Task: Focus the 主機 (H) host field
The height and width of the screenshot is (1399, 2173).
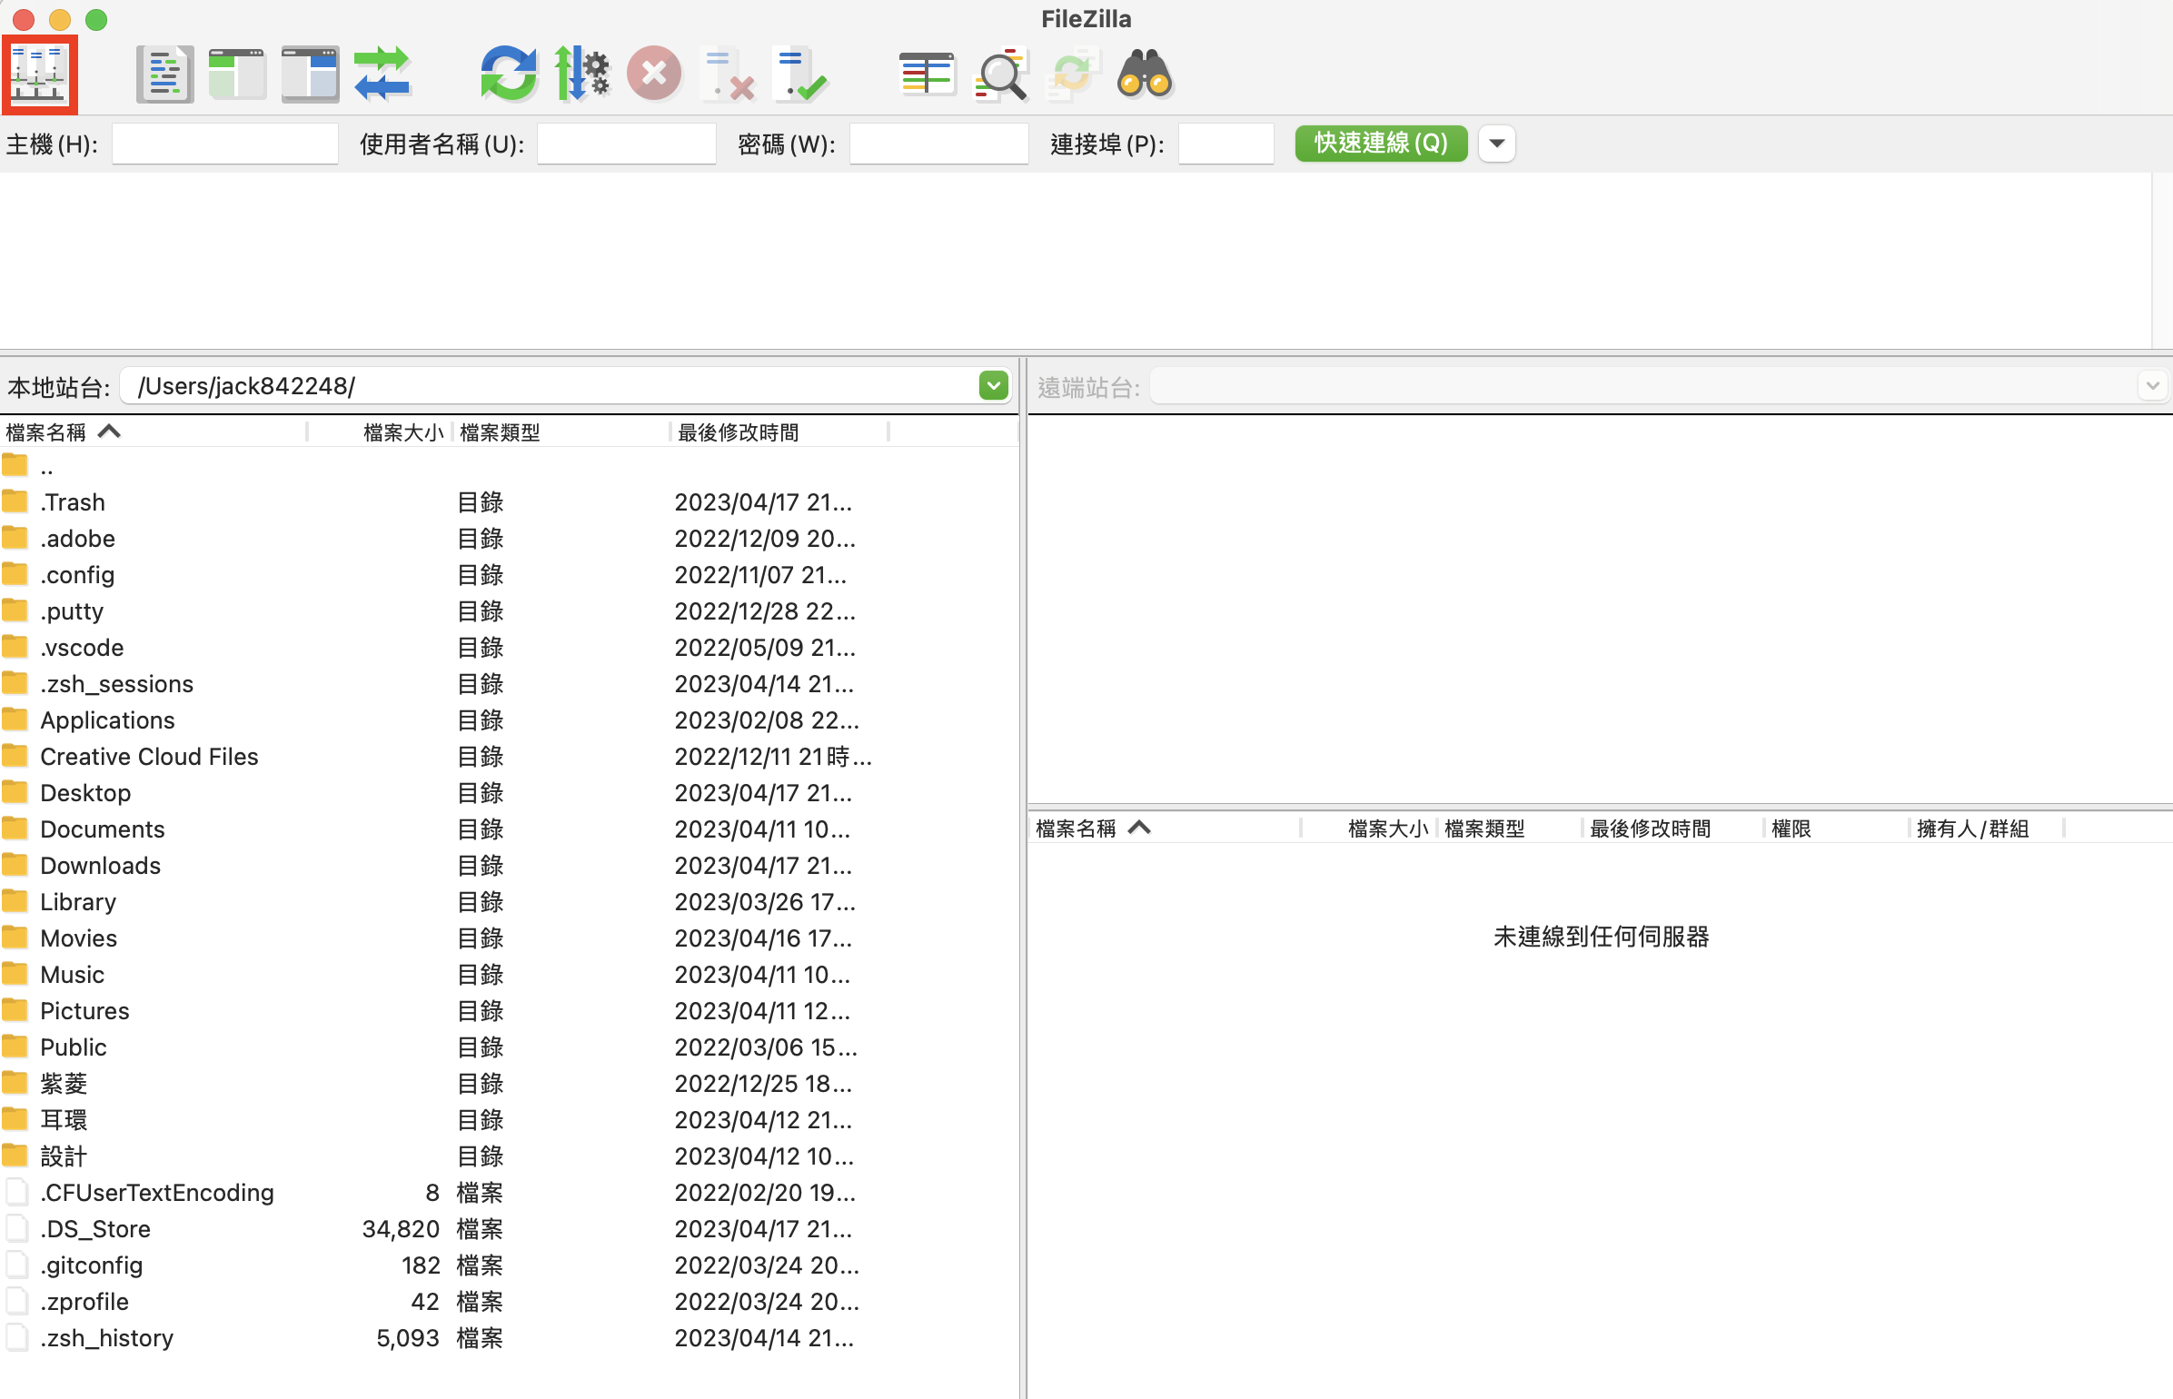Action: pyautogui.click(x=225, y=144)
